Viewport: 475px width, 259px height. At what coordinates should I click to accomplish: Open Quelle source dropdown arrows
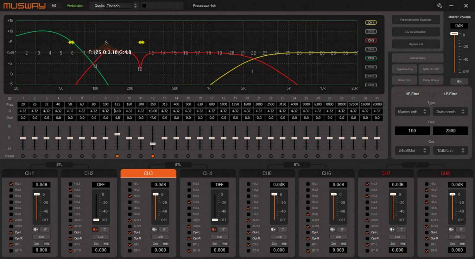point(136,6)
